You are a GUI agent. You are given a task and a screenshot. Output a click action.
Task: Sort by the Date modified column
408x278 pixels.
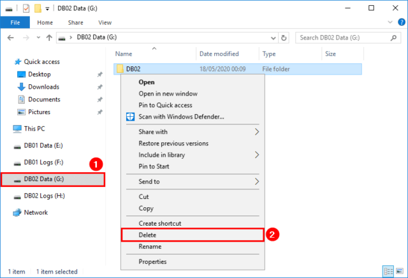pos(219,54)
